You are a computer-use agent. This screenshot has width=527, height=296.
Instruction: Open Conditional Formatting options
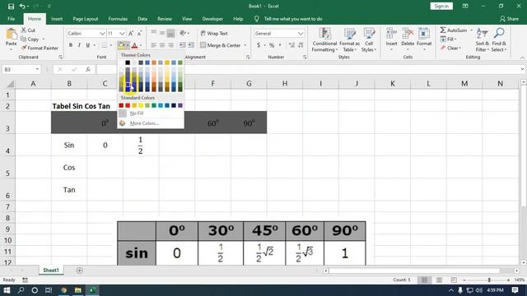tap(324, 40)
